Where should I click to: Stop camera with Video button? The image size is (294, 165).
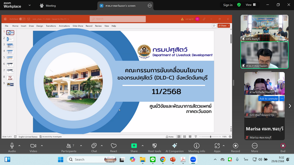[33, 148]
